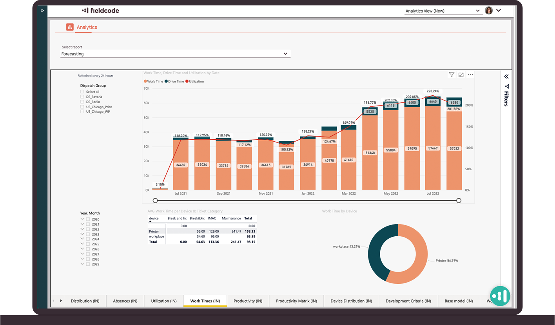This screenshot has height=325, width=555.
Task: Check the 2022 year checkbox
Action: click(88, 229)
